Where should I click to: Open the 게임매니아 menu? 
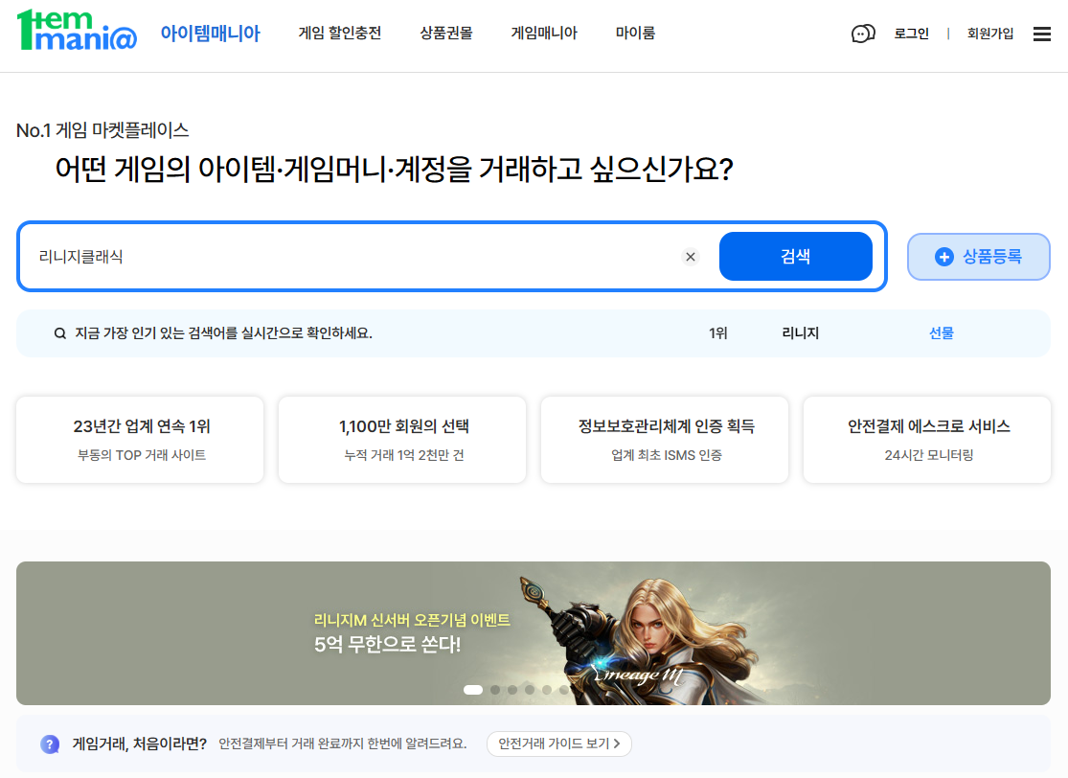click(544, 33)
